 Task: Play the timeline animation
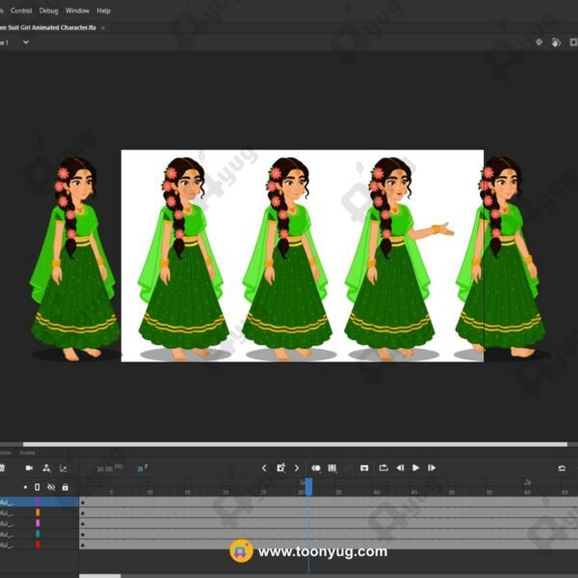(x=416, y=468)
